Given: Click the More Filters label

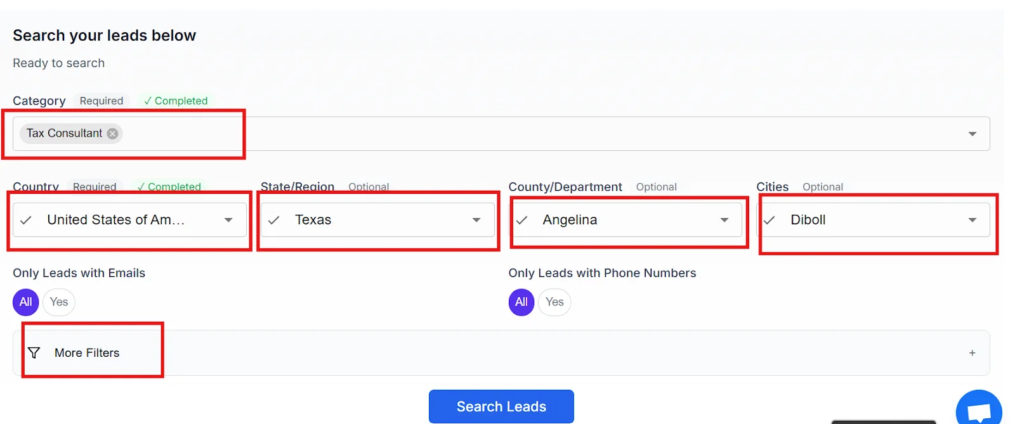Looking at the screenshot, I should tap(87, 353).
